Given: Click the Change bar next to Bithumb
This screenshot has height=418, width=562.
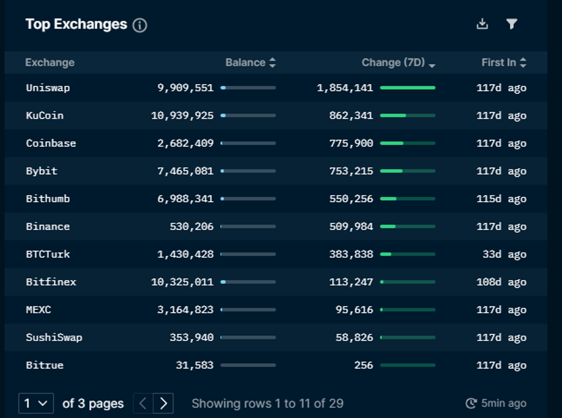Looking at the screenshot, I should [407, 199].
